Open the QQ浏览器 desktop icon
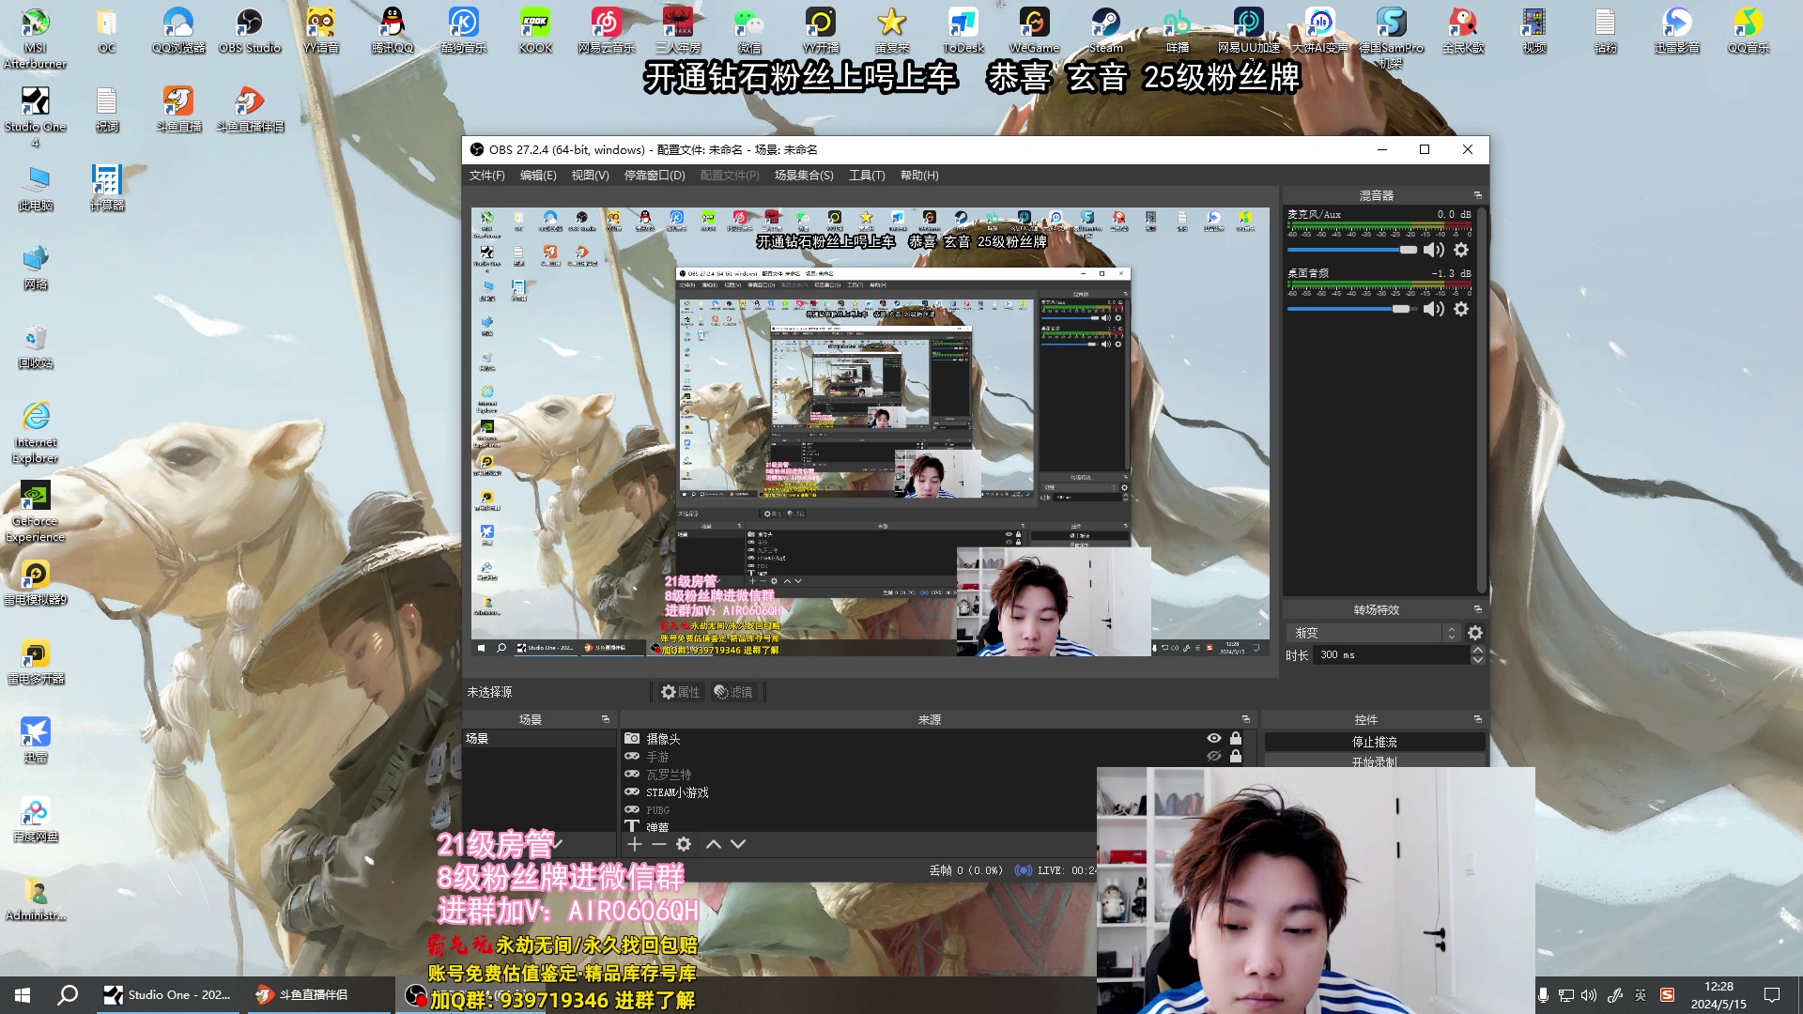 coord(178,30)
